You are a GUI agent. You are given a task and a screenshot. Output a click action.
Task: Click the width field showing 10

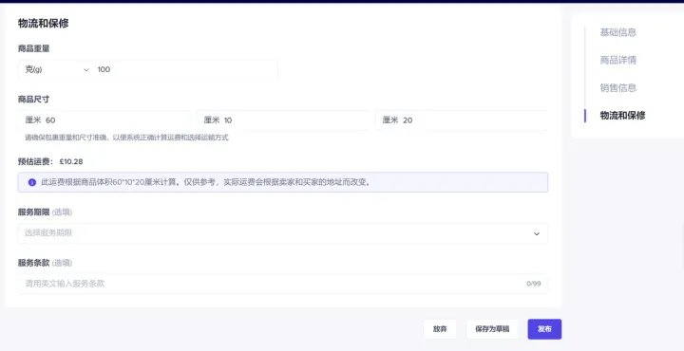(283, 120)
